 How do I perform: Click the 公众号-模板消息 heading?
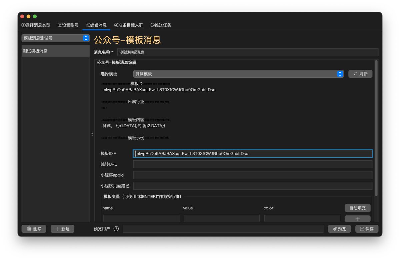(x=127, y=40)
